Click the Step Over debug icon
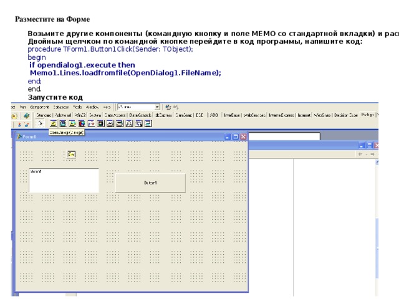Screen dimensions: 399x299 (x=27, y=125)
